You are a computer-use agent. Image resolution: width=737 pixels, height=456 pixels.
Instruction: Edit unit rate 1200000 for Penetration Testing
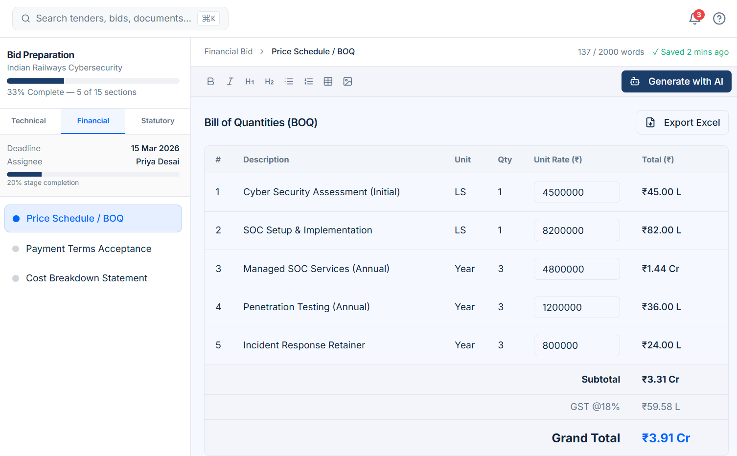(576, 307)
